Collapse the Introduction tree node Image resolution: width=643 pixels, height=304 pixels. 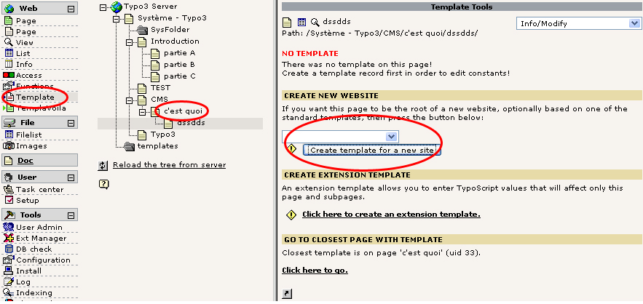[x=131, y=42]
